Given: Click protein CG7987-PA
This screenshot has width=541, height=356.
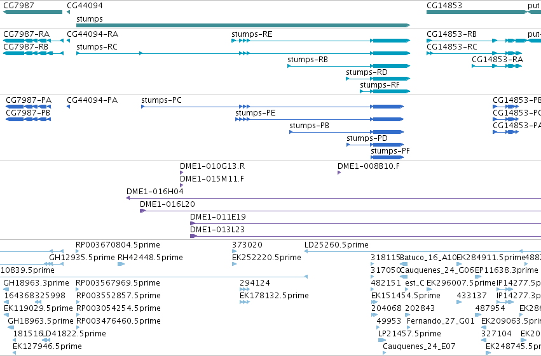Looking at the screenshot, I should coord(29,107).
